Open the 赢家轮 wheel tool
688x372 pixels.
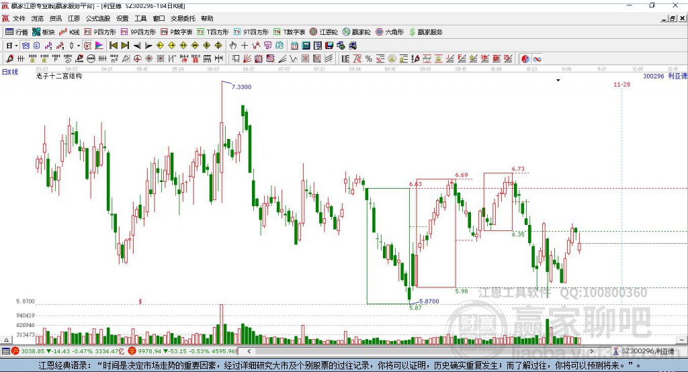[x=357, y=32]
